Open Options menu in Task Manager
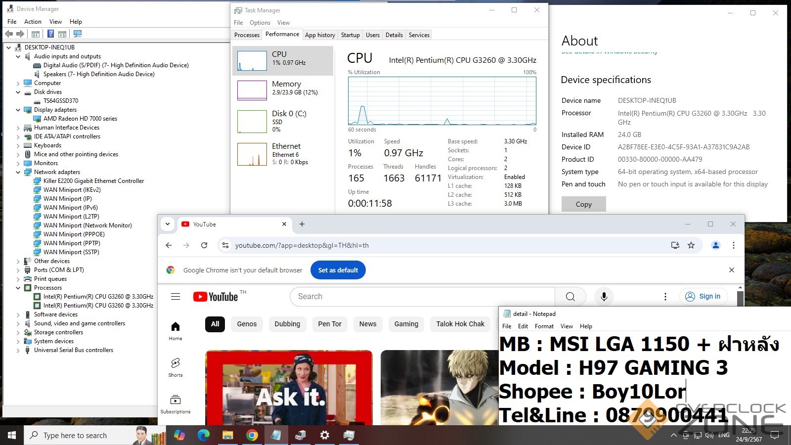This screenshot has width=791, height=445. click(260, 23)
